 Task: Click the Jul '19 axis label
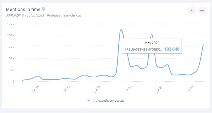point(97,88)
